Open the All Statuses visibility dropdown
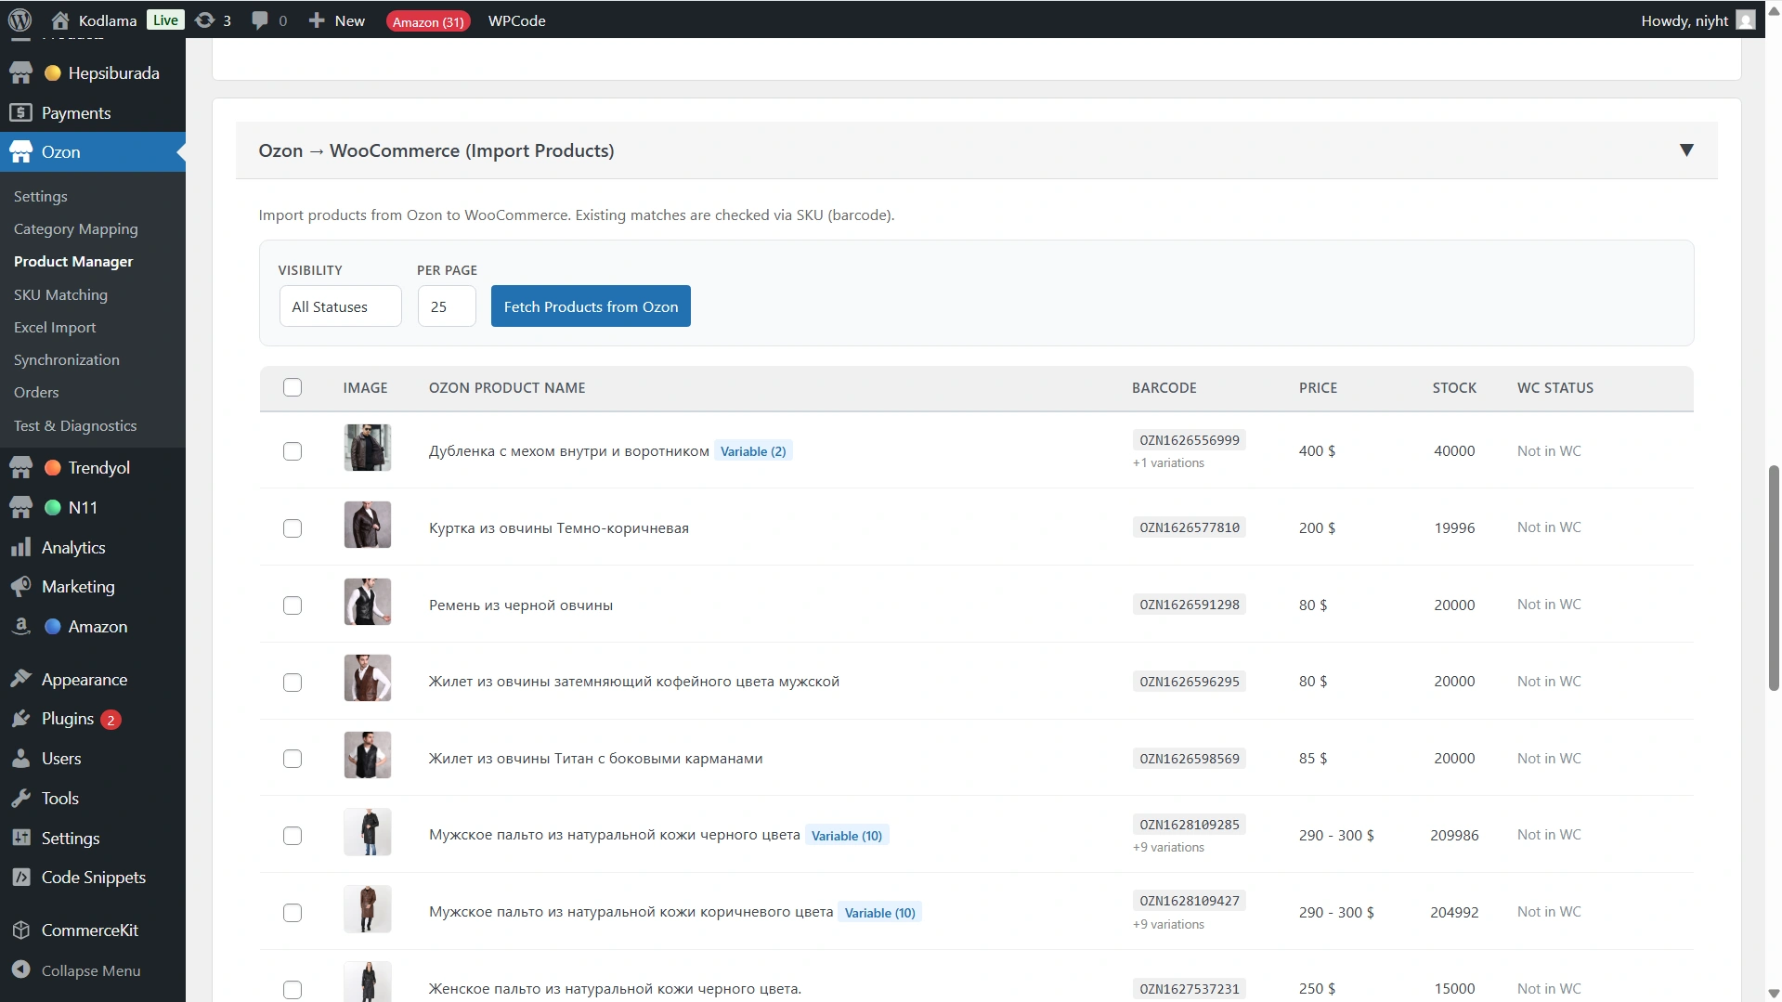 [x=340, y=306]
